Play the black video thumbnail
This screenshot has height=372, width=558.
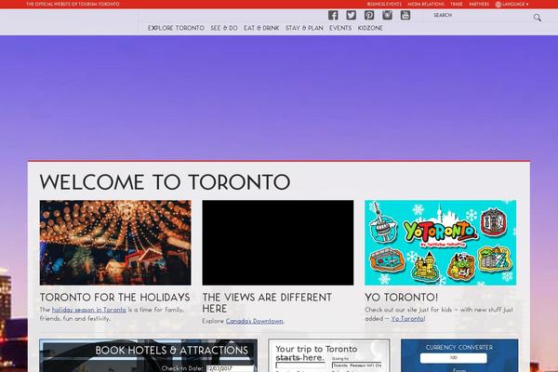click(278, 243)
